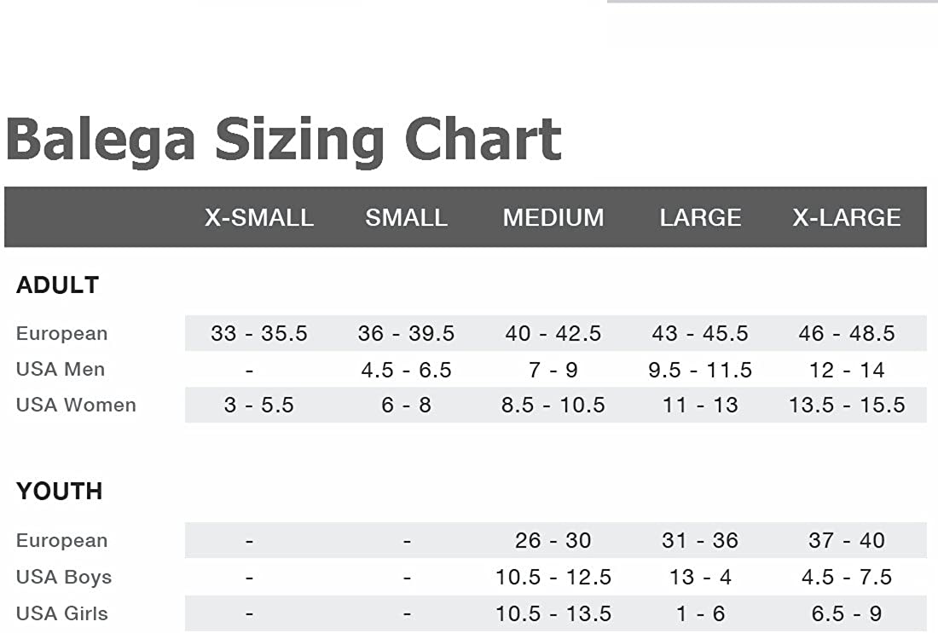Screen dimensions: 938x633
Task: Select the 13 - 4 USA Boys cell
Action: coord(700,578)
